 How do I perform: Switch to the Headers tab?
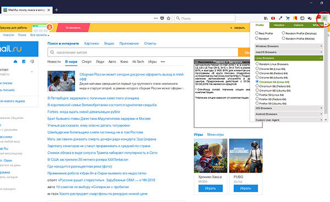[x=279, y=25]
